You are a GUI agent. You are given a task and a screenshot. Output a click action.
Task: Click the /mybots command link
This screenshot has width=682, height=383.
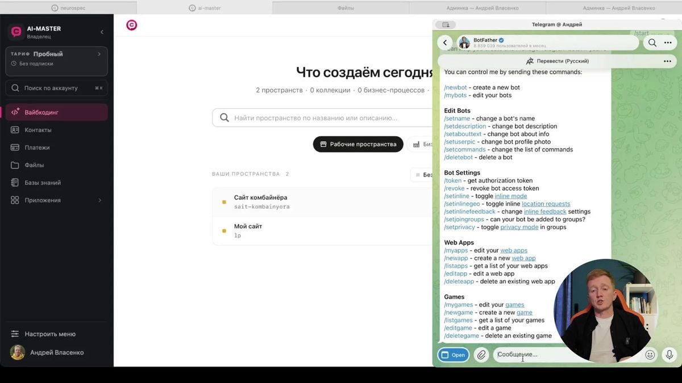455,95
